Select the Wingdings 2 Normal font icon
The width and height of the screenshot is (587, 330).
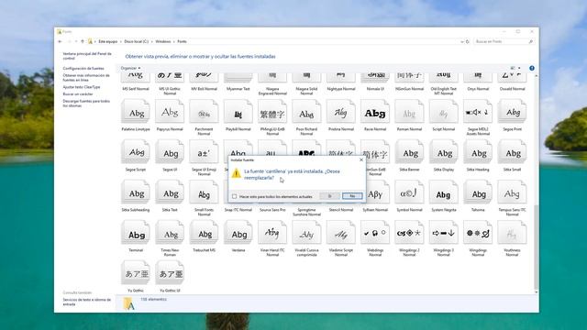click(x=409, y=233)
